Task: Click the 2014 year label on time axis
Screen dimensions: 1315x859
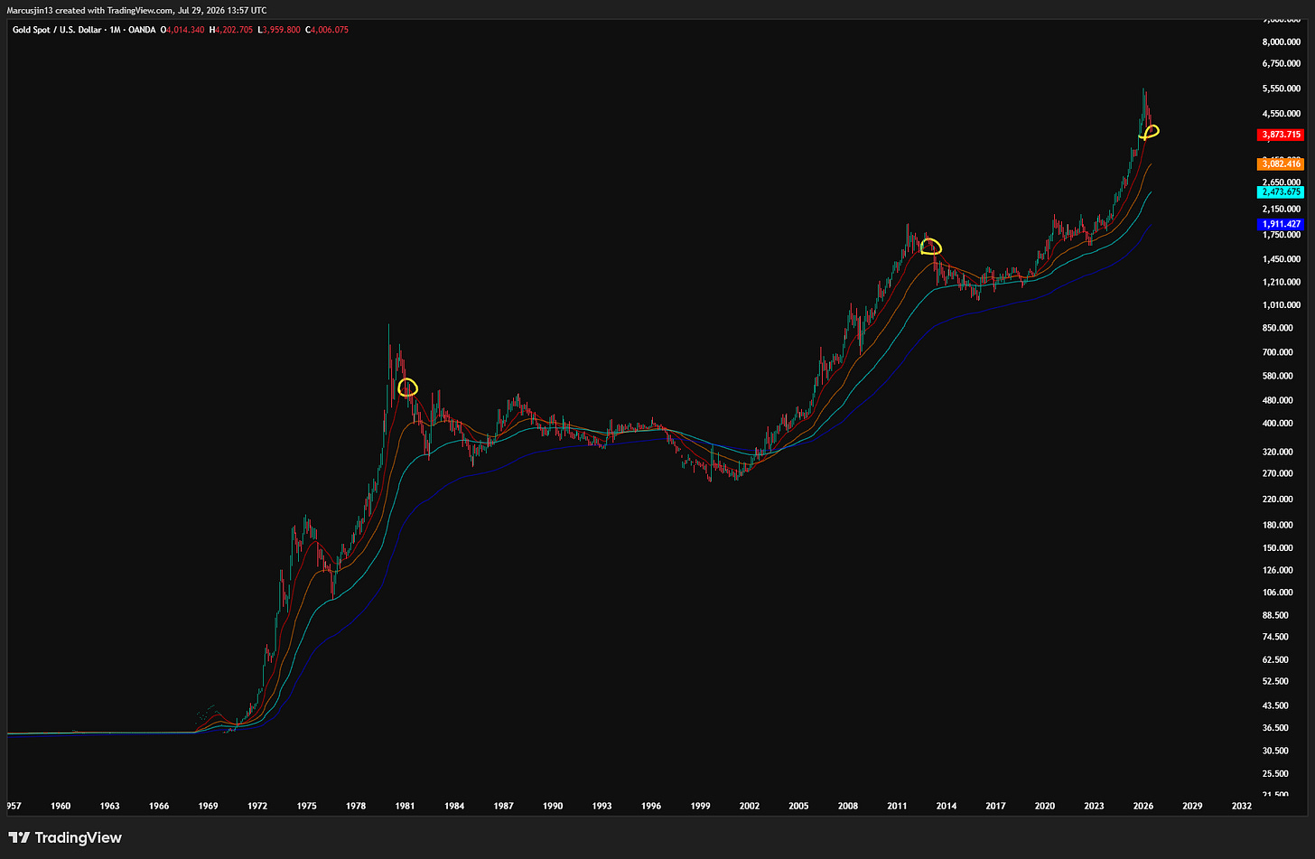Action: point(946,806)
